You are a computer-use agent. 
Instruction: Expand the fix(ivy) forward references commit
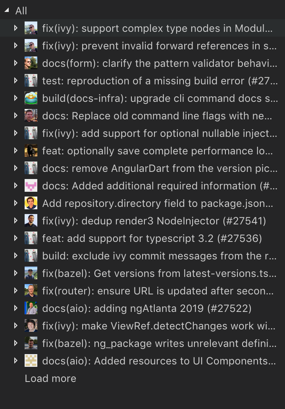(x=16, y=46)
